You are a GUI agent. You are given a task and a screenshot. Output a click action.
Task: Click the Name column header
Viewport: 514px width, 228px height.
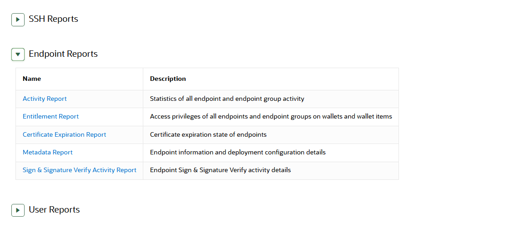[x=32, y=79]
